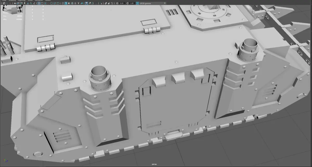
Task: Toggle Multisample Anti-aliasing icon
Action: pos(93,3)
